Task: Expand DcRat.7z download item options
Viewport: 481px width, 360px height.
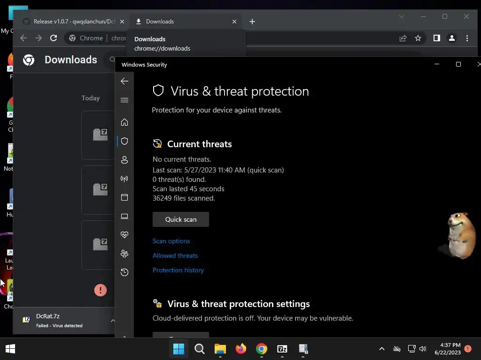Action: 113,321
